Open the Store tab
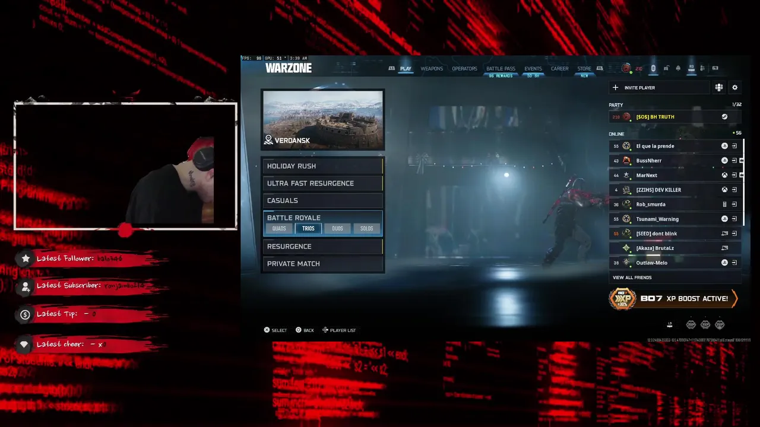This screenshot has height=427, width=760. tap(584, 69)
